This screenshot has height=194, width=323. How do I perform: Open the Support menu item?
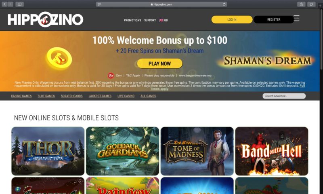point(150,20)
